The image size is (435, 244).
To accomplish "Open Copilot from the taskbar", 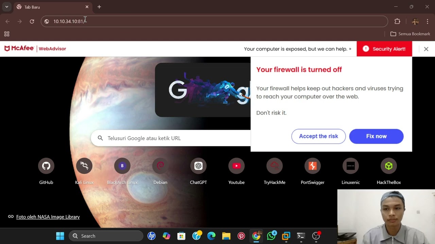I will point(167,236).
